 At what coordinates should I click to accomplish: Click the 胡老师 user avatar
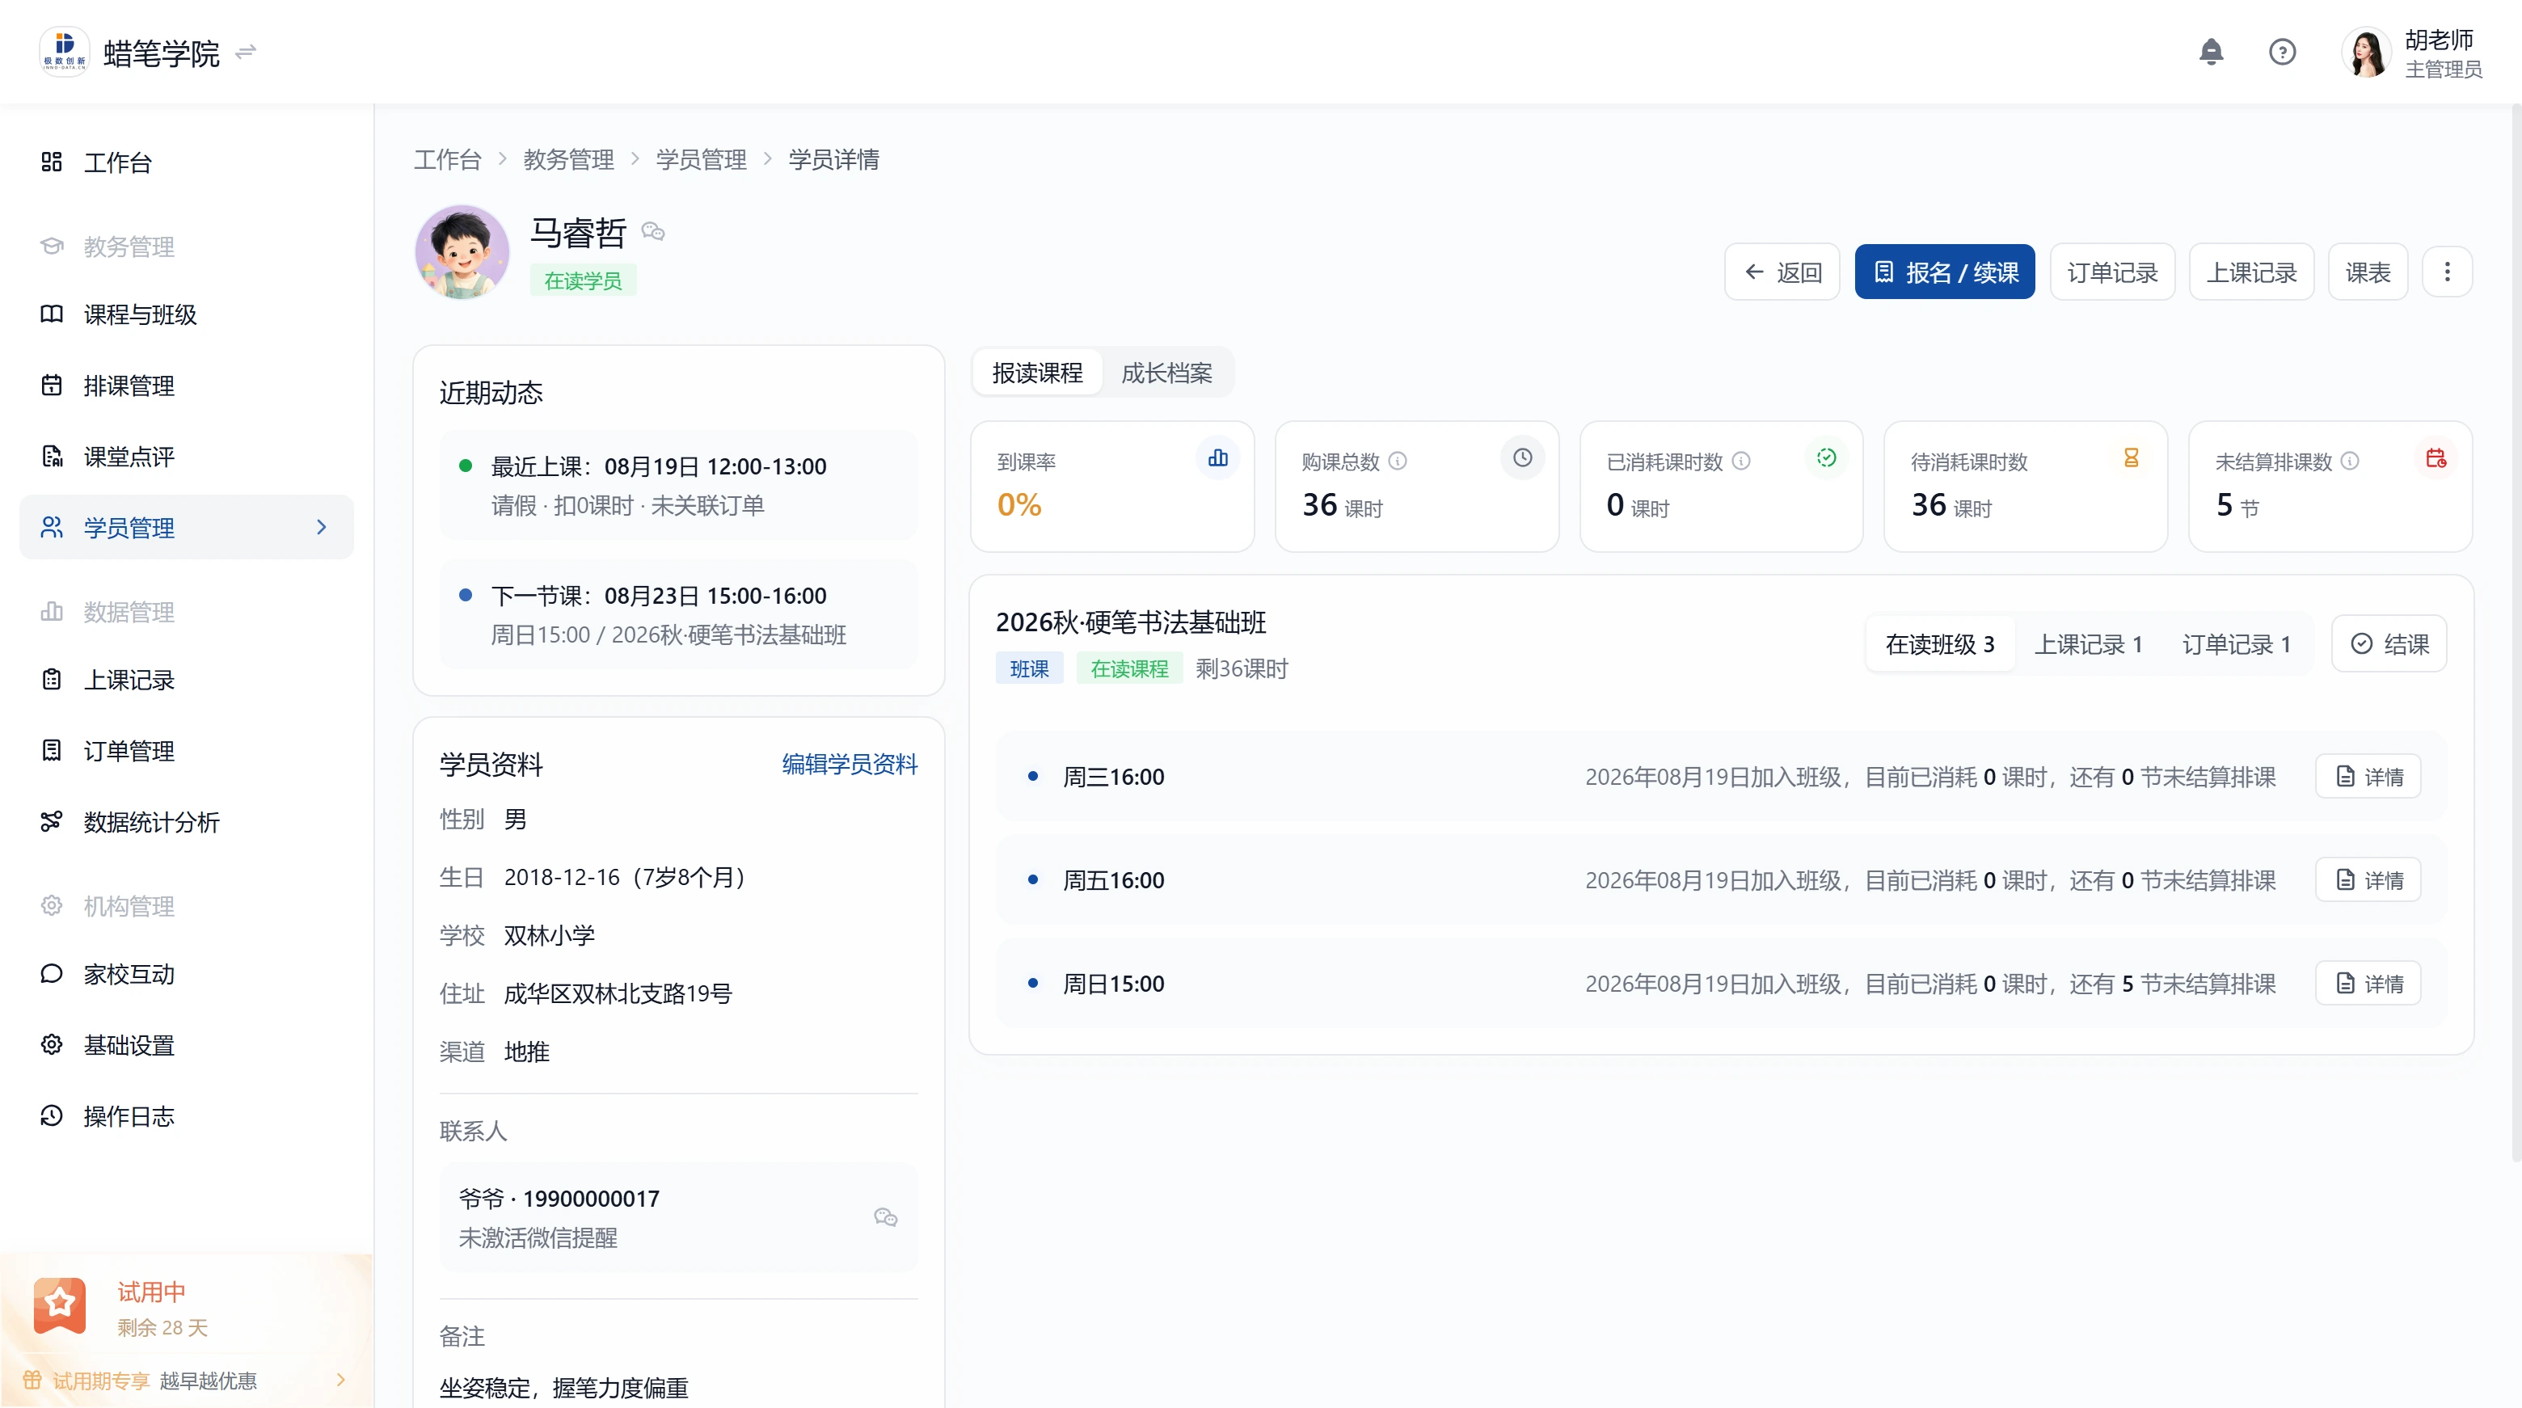(2366, 52)
